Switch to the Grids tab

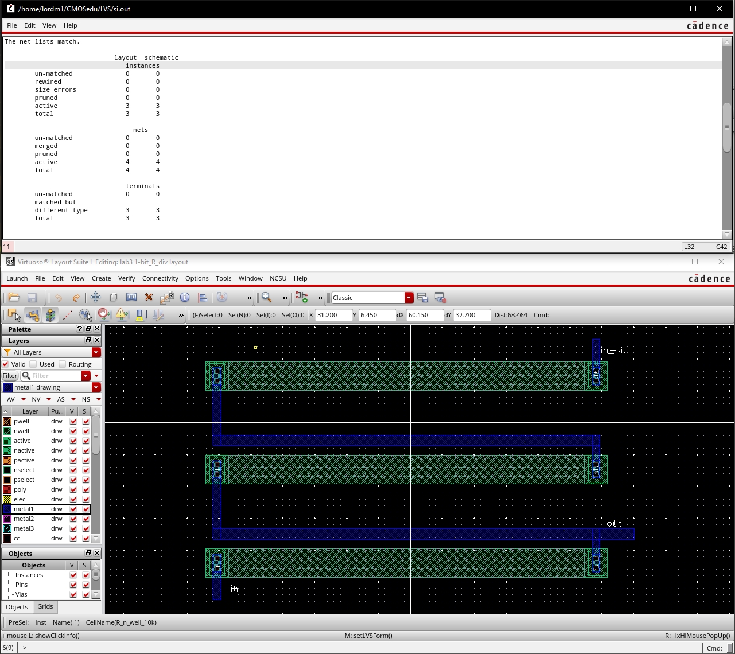point(45,606)
